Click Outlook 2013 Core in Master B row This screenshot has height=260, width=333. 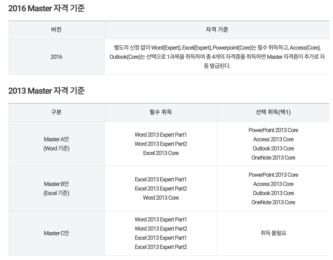pos(273,193)
